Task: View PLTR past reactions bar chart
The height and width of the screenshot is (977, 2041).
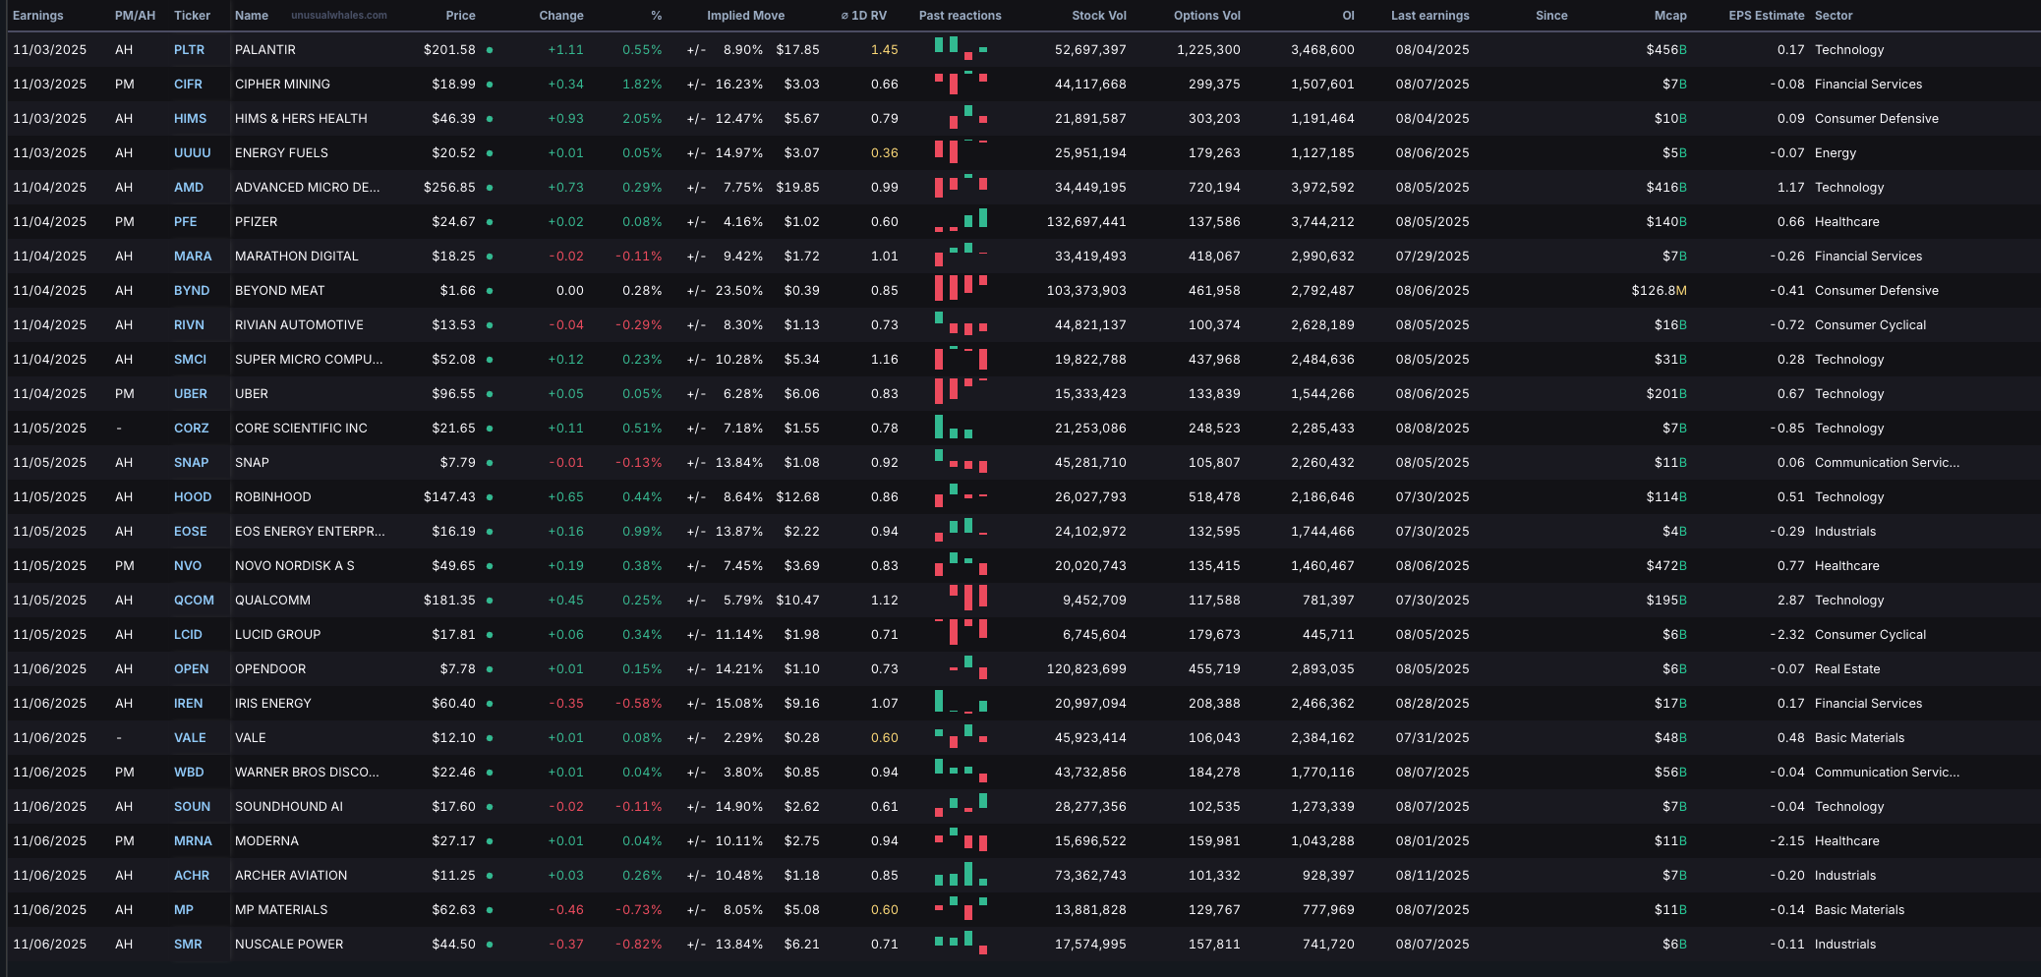Action: (961, 49)
